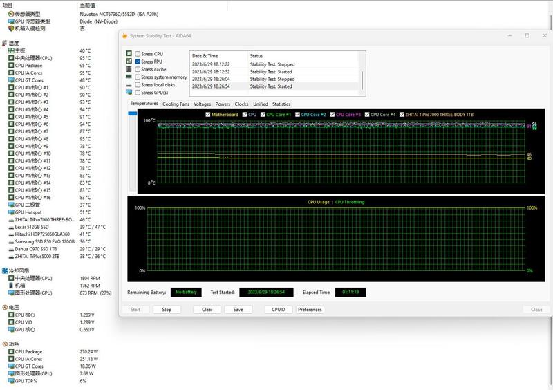Click the Stop button
Screen dimensions: 553x390
tap(167, 310)
